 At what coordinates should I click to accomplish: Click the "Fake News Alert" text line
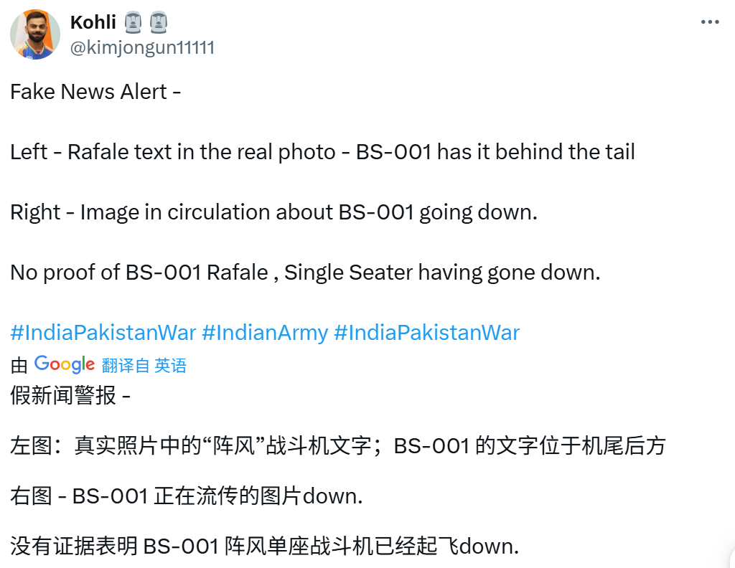pos(95,92)
